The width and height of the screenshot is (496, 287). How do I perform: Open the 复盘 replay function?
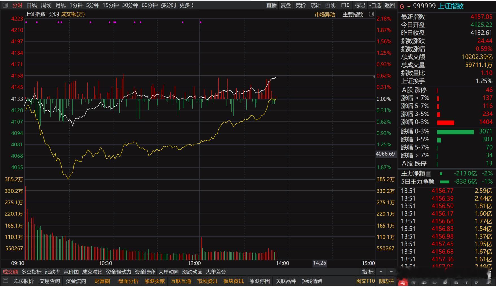[286, 5]
